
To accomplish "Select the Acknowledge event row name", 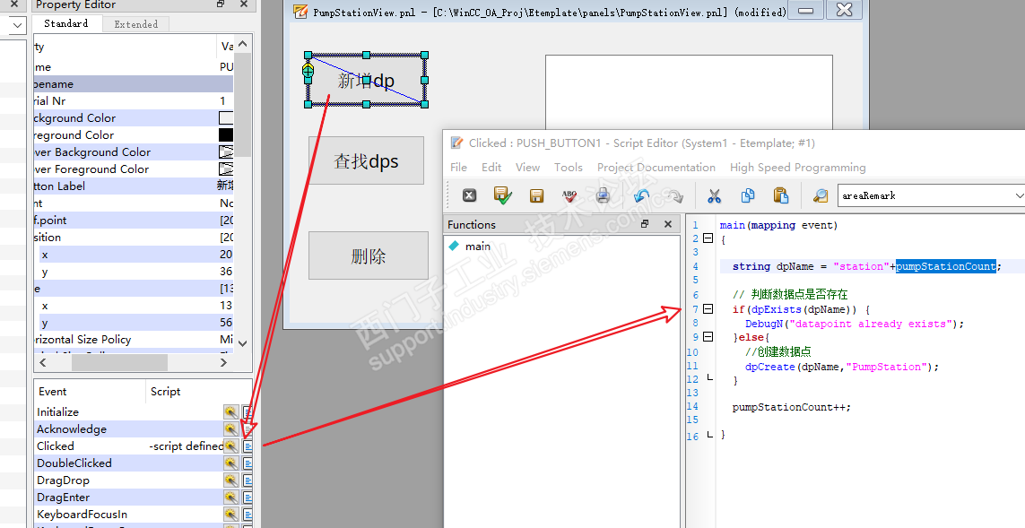I will click(72, 429).
